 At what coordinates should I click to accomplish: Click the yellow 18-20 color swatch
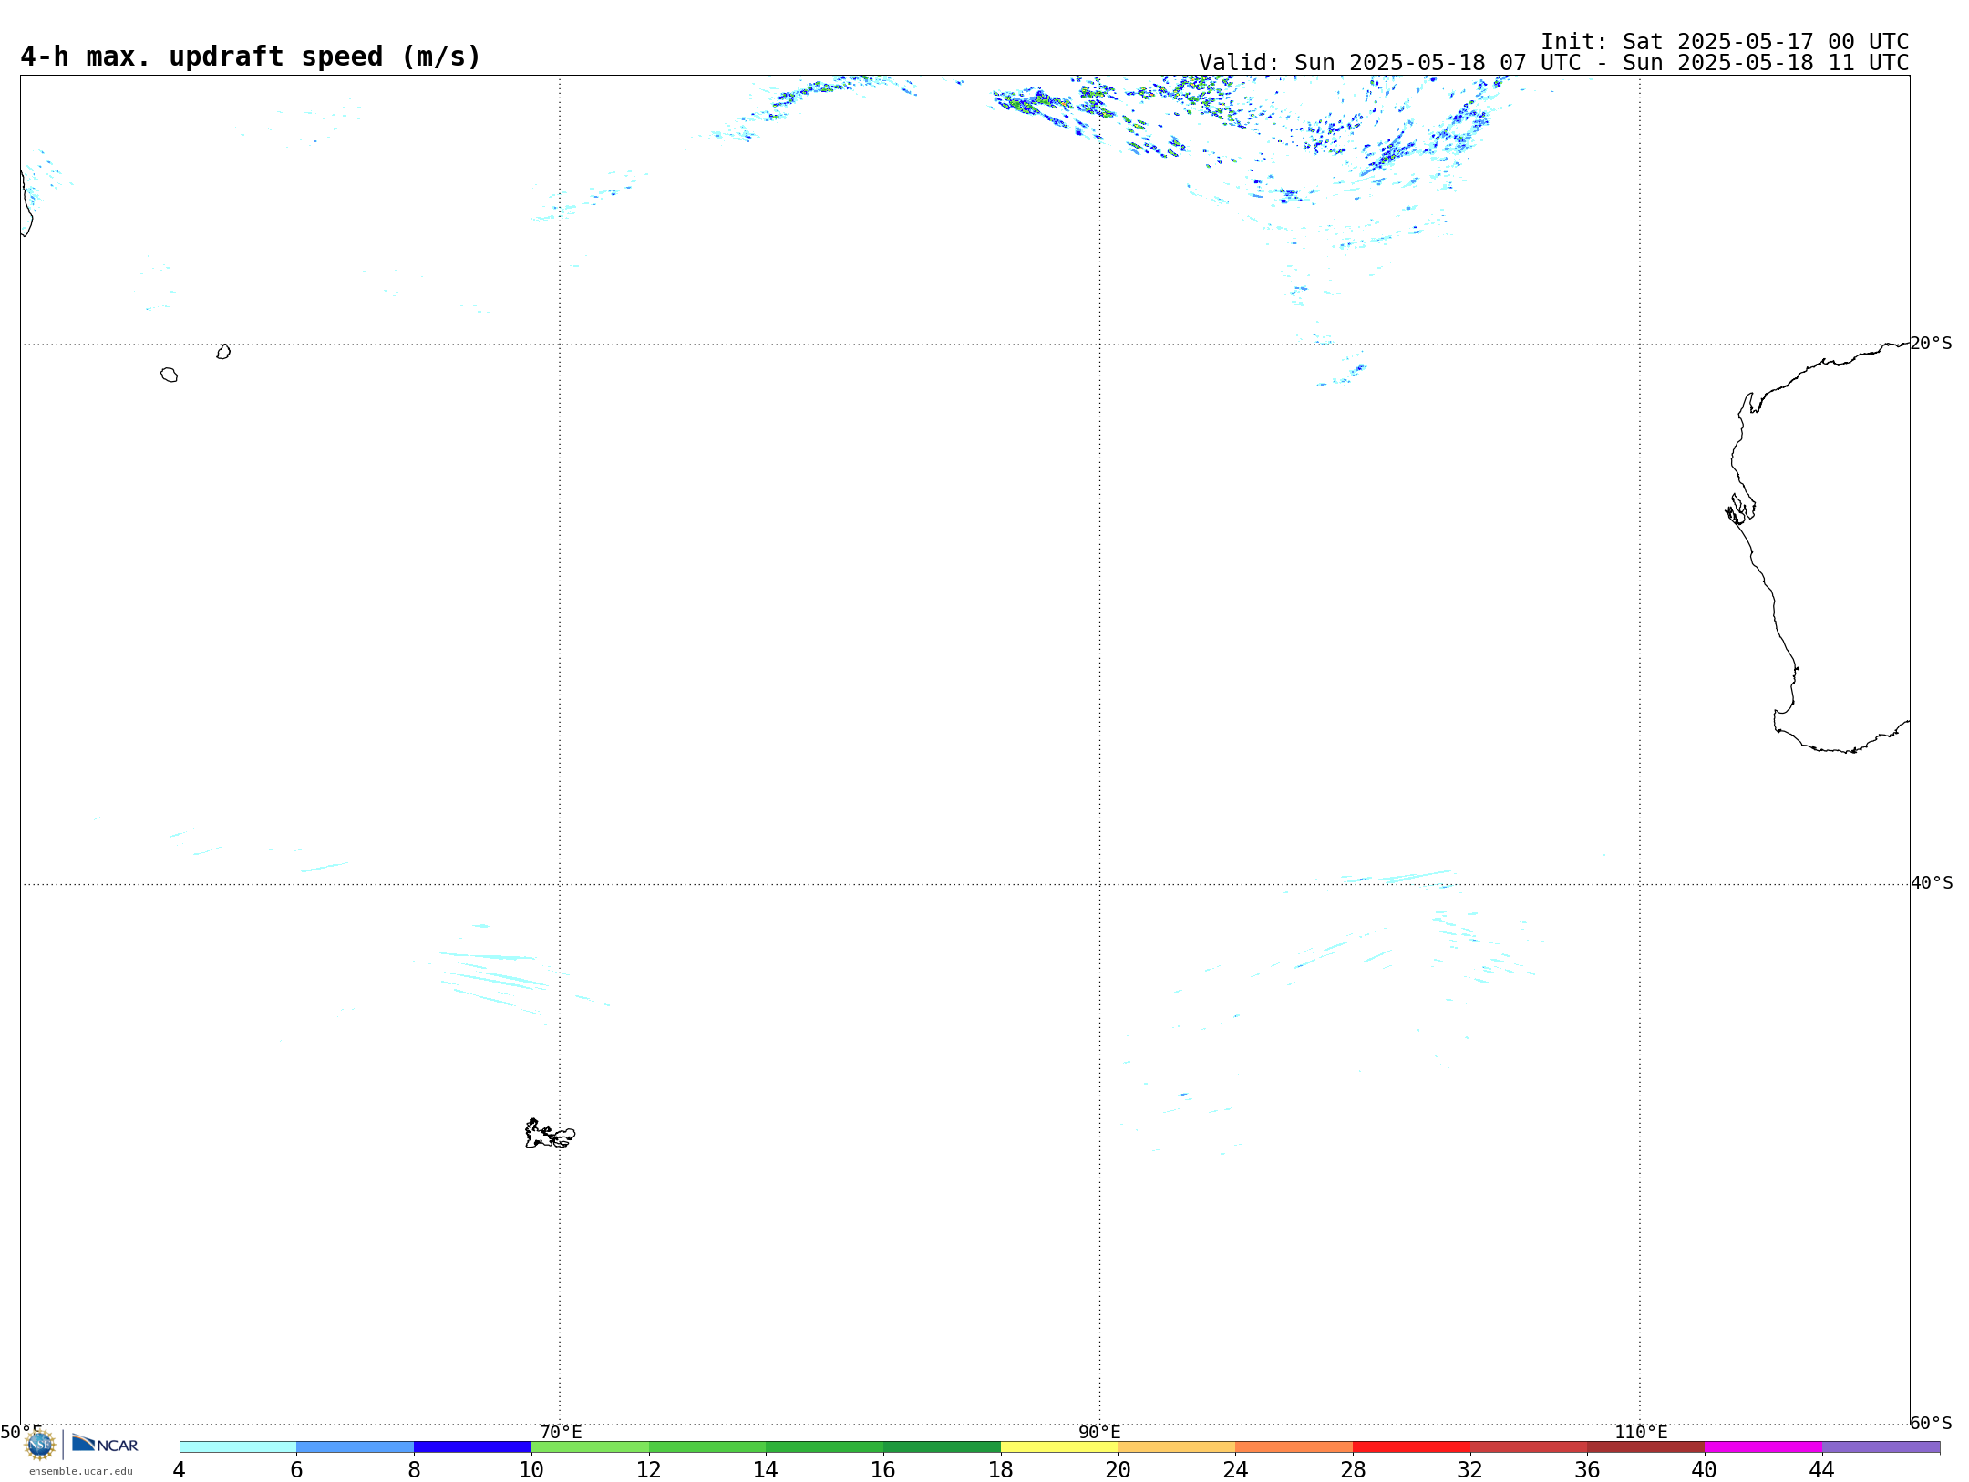click(x=1059, y=1446)
